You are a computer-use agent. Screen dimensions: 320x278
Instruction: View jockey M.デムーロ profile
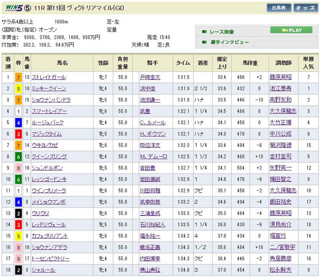(151, 156)
